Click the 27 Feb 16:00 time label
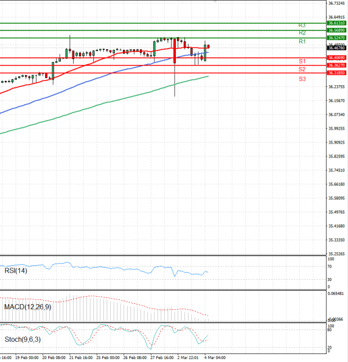 click(x=162, y=357)
